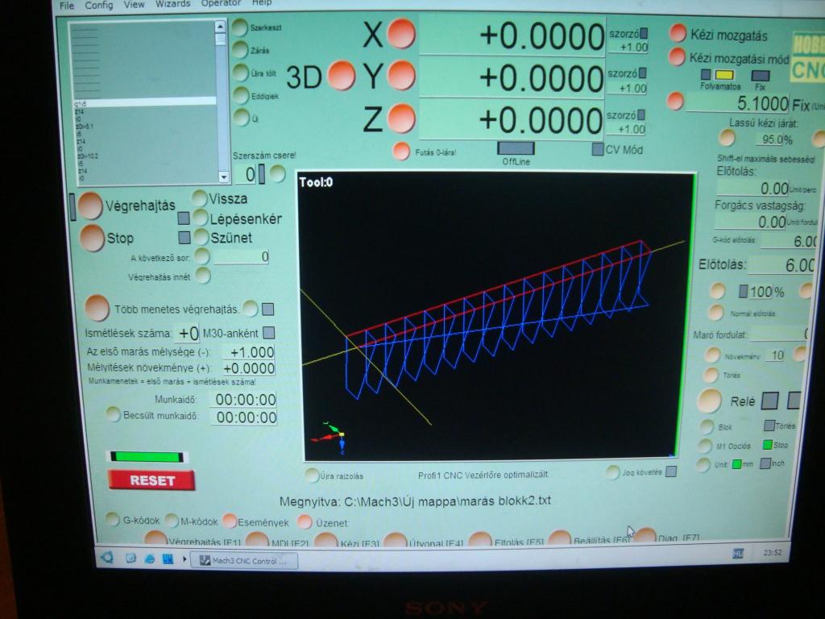825x619 pixels.
Task: Click the HU language indicator in tray
Action: [738, 553]
